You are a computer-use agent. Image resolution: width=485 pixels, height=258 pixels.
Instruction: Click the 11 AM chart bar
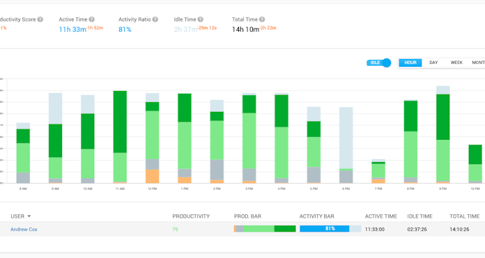coord(120,137)
